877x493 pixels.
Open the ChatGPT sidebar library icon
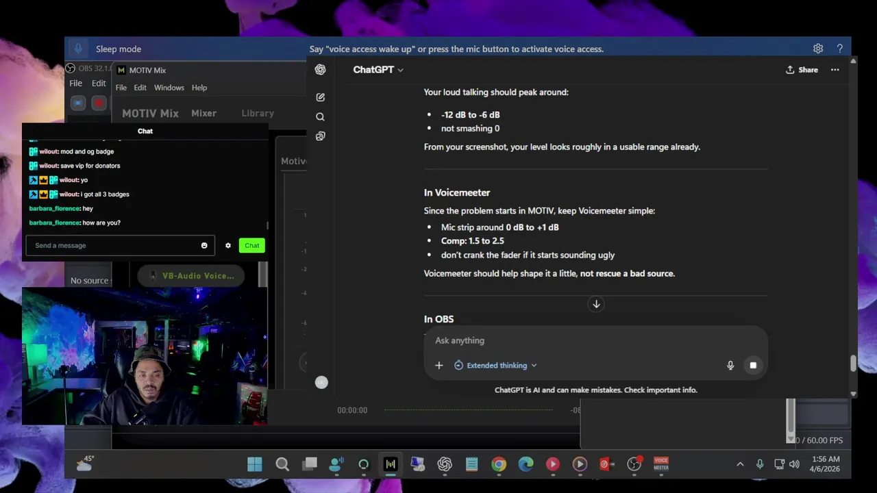click(x=320, y=136)
